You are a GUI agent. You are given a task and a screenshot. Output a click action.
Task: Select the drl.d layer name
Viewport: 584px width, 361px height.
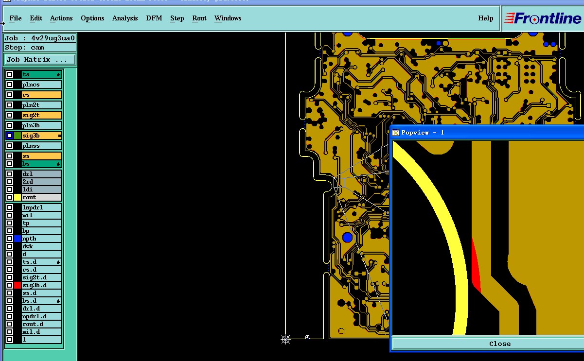coord(42,309)
